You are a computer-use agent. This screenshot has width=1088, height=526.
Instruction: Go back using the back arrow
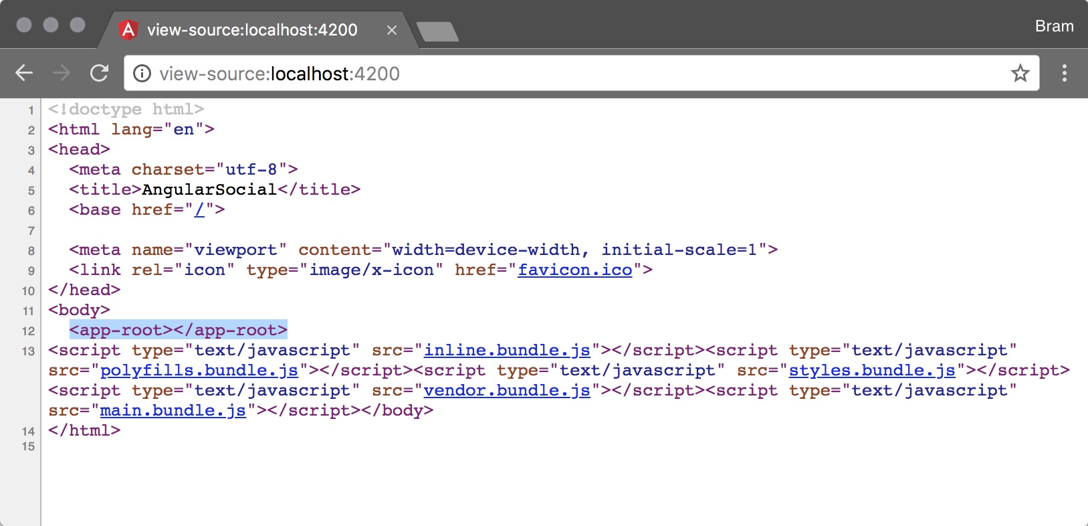pyautogui.click(x=24, y=73)
